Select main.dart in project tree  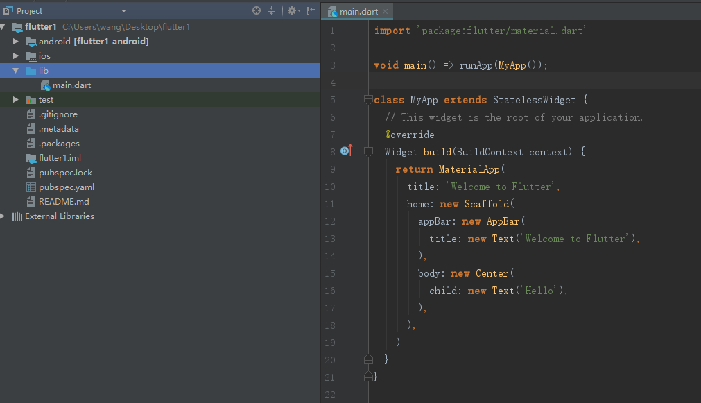tap(160, 85)
